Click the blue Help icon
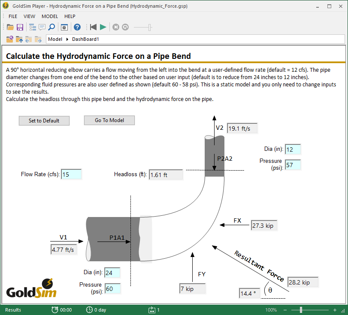 [77, 27]
